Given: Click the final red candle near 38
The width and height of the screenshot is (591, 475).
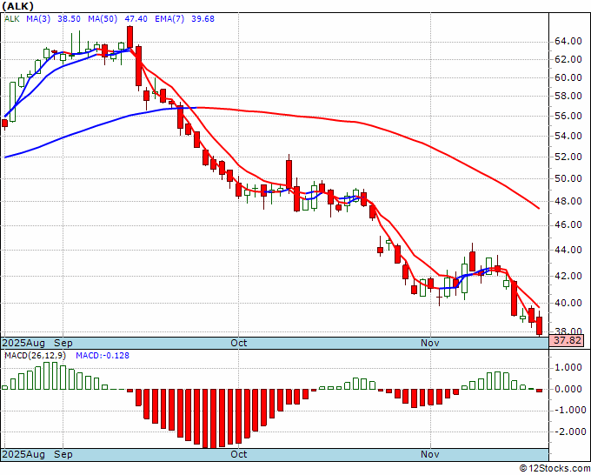Looking at the screenshot, I should point(540,325).
